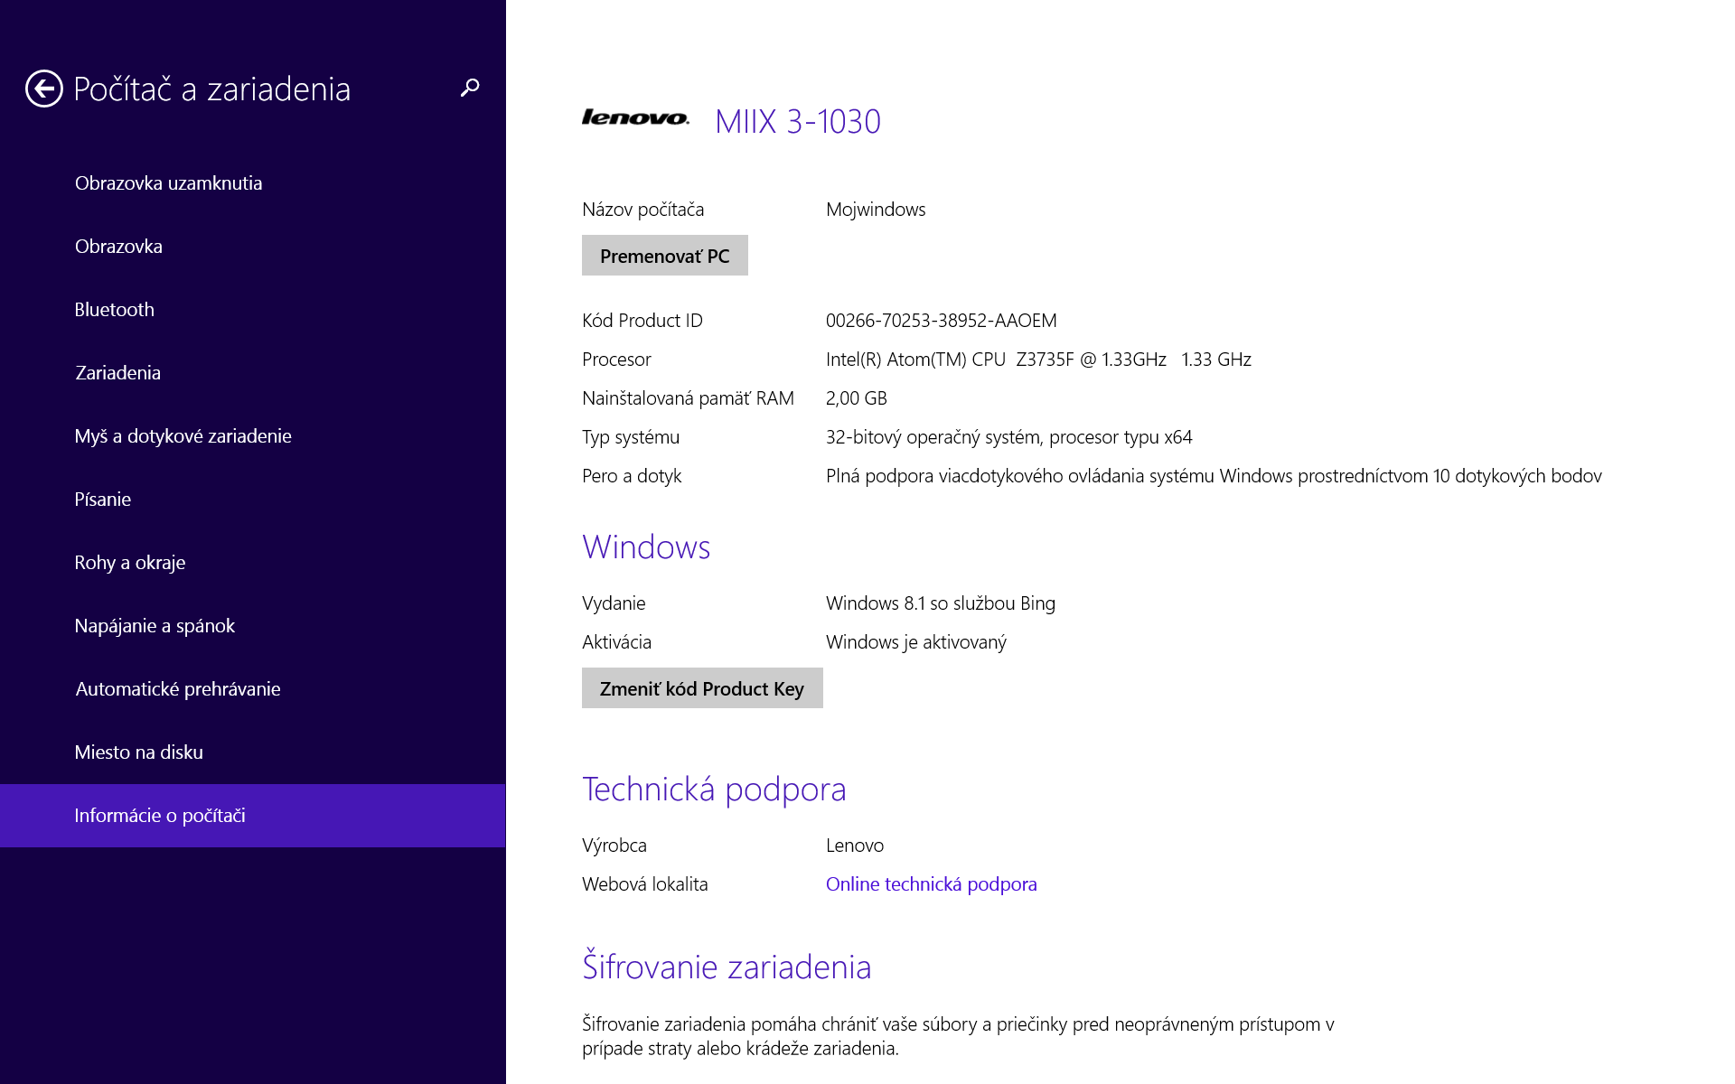
Task: Click the back arrow icon
Action: (43, 89)
